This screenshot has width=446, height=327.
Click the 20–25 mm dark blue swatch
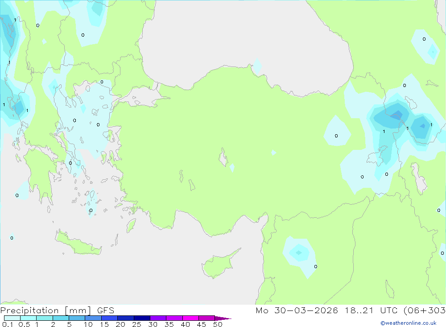[126, 318]
